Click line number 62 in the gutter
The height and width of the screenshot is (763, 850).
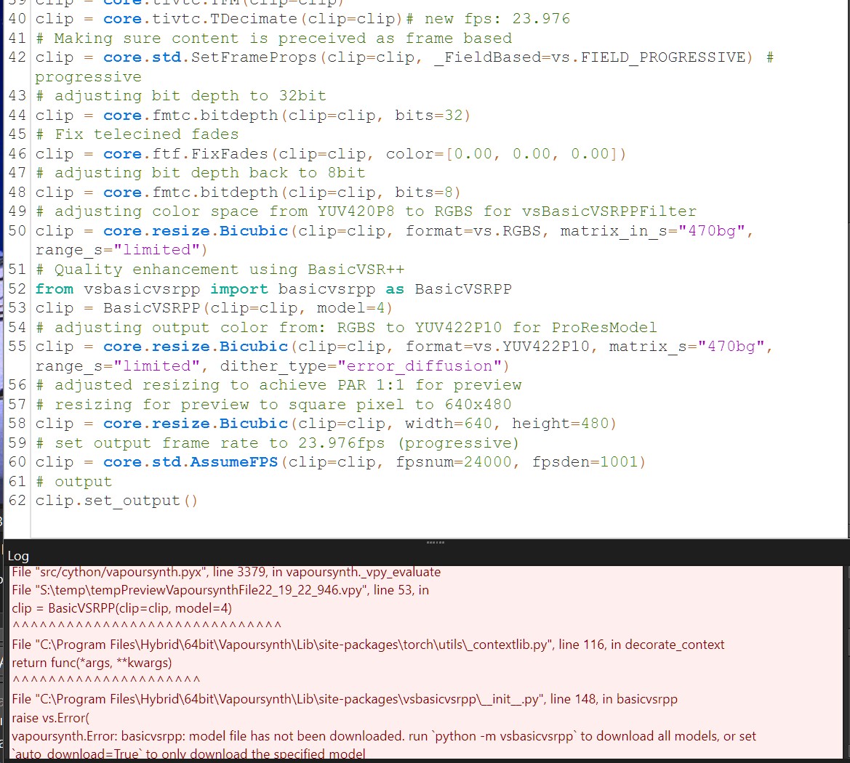pyautogui.click(x=17, y=501)
